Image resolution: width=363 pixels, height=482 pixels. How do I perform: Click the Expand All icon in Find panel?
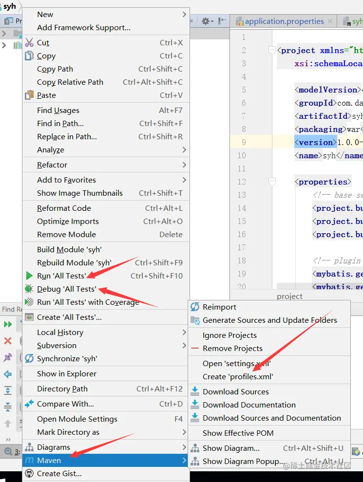coord(8,390)
